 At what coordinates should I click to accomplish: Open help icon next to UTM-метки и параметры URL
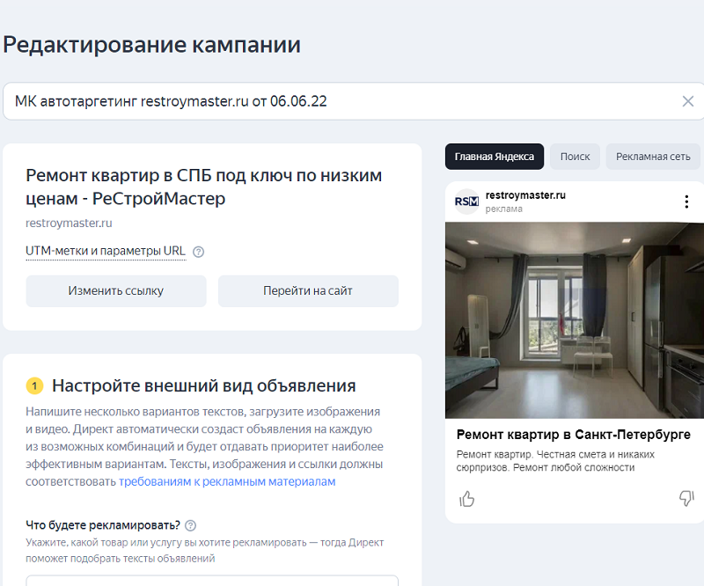tap(199, 252)
